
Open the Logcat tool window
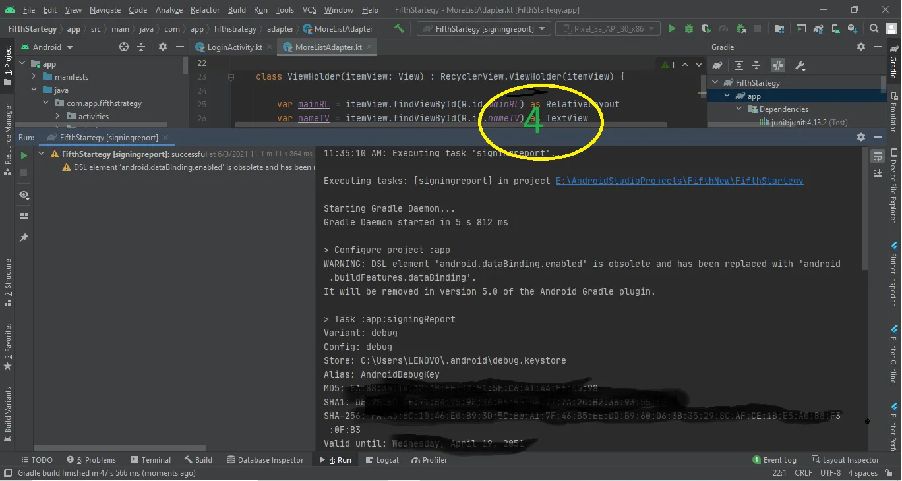point(382,460)
